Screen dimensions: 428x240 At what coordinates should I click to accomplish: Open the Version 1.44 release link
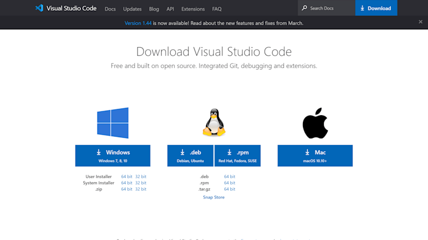pos(138,23)
